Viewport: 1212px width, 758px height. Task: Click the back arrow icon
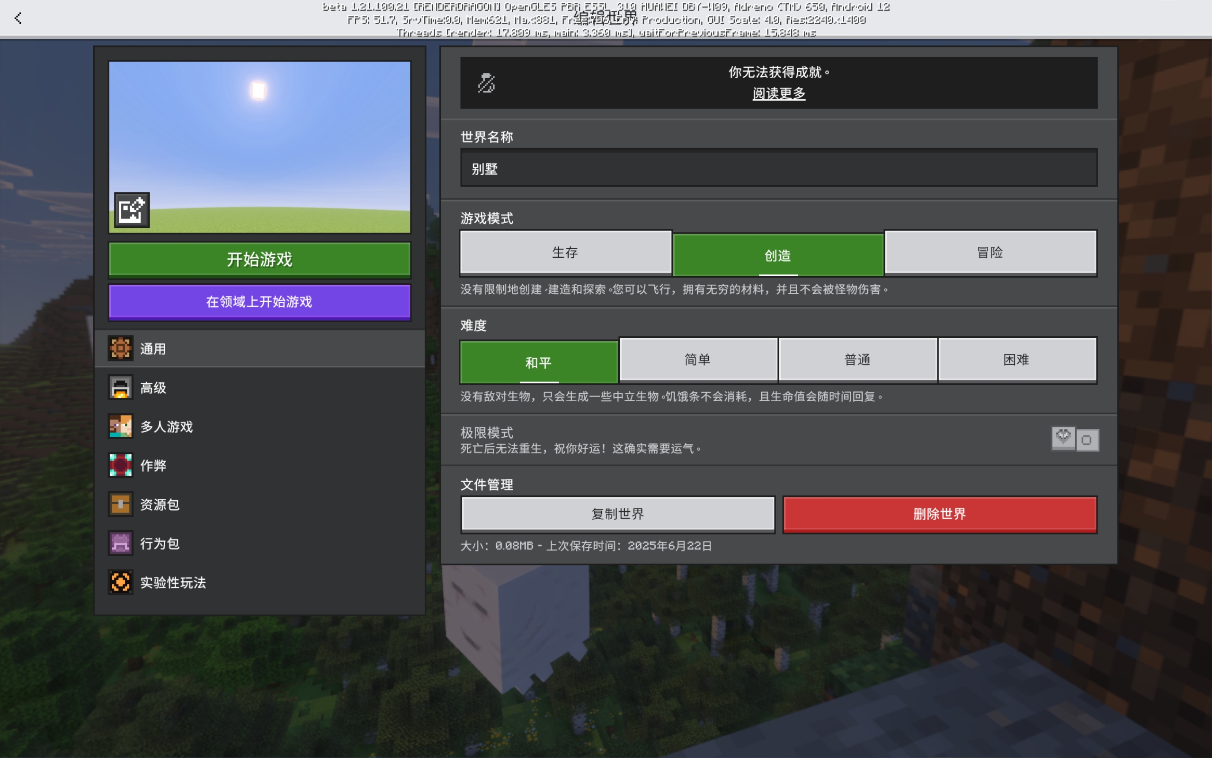coord(18,18)
